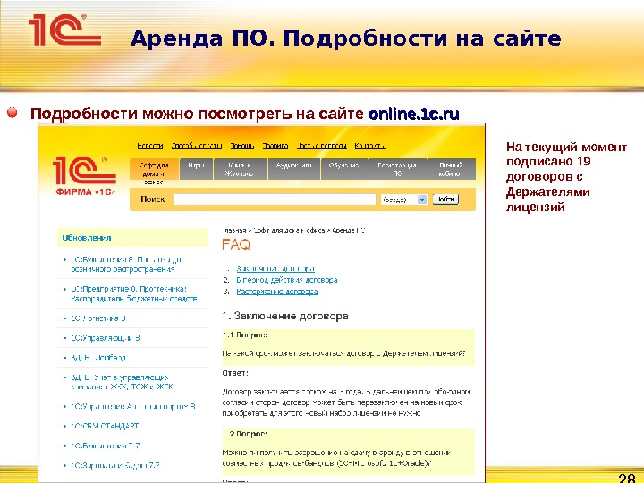Click the Фирма 1С logo on the website
This screenshot has height=483, width=644.
[85, 175]
